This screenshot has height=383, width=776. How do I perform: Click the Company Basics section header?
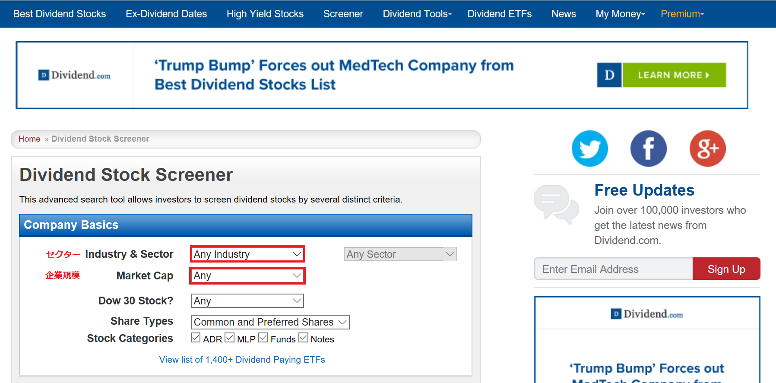pos(246,225)
